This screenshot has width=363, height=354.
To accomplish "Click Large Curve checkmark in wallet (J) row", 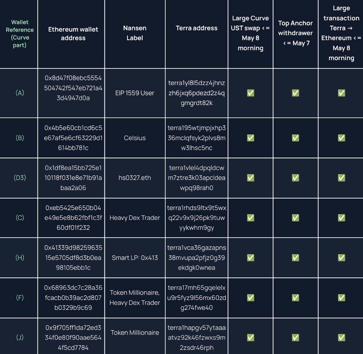I will 250,338.
